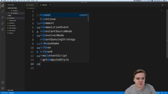
Task: Close the const.js editor tab
Action: click(x=50, y=5)
